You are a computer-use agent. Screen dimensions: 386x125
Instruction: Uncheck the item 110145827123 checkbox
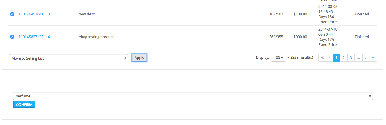point(12,37)
